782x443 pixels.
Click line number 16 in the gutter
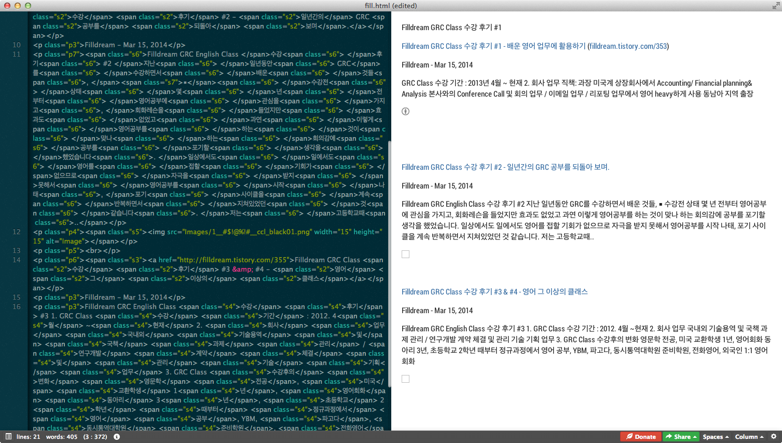(x=17, y=306)
